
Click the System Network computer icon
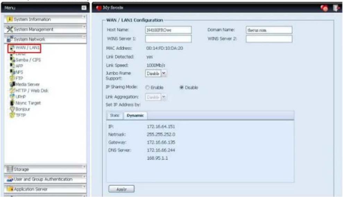[10, 39]
